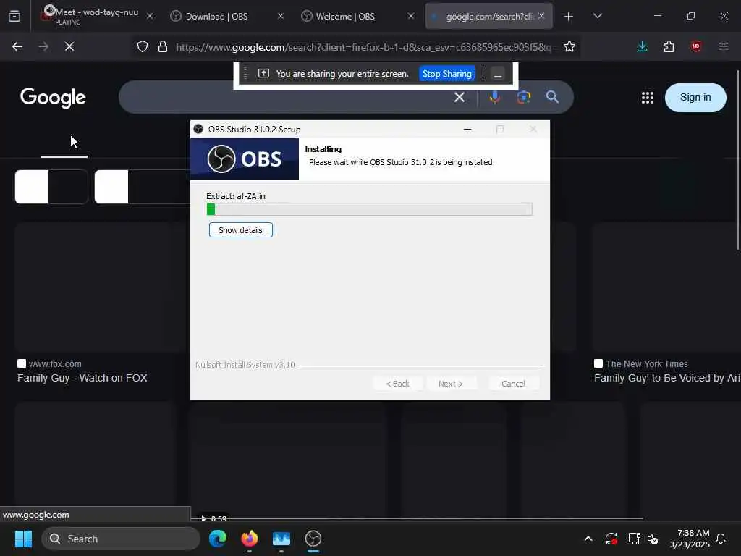This screenshot has height=556, width=741.
Task: Click the Firefox View icon in tab bar
Action: 14,16
